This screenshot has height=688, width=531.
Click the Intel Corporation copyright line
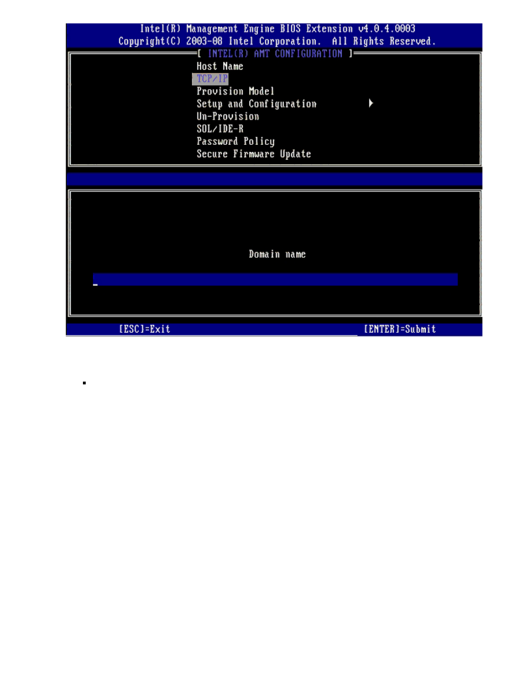[277, 41]
